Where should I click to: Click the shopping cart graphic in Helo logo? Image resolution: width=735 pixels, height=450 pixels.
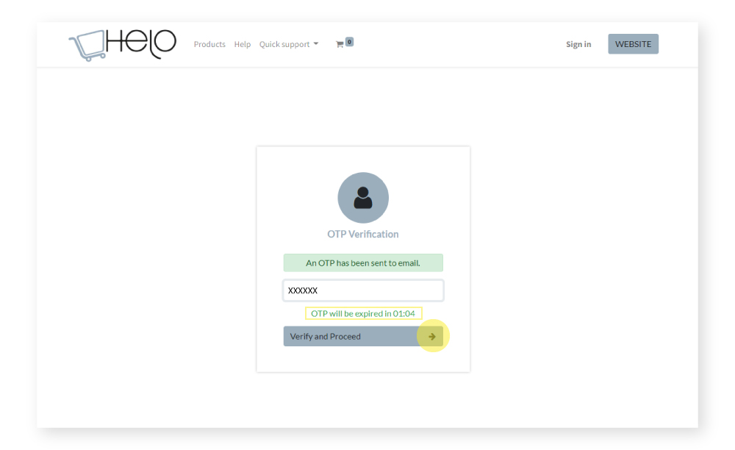(87, 46)
